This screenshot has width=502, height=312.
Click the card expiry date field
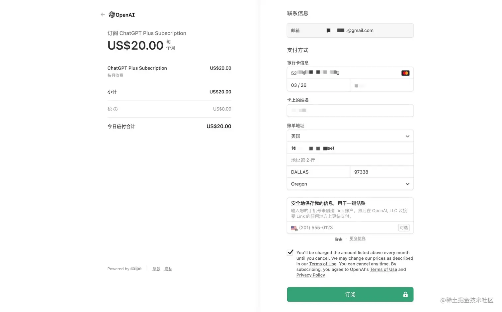click(318, 85)
